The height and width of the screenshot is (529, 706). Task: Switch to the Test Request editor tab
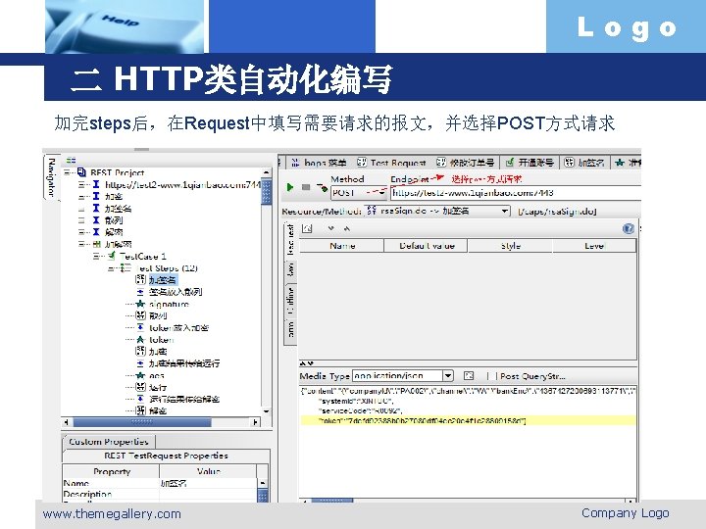[x=391, y=163]
